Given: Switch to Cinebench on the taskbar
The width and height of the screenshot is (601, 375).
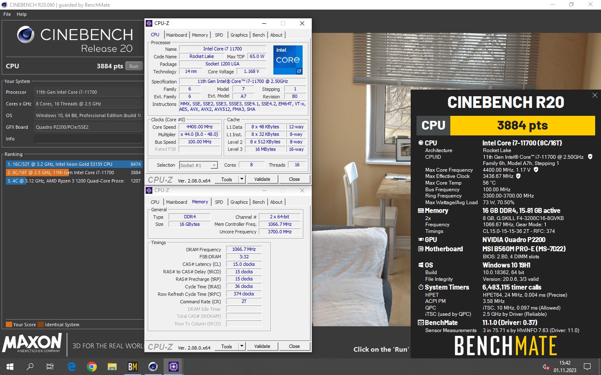Looking at the screenshot, I should coord(153,367).
